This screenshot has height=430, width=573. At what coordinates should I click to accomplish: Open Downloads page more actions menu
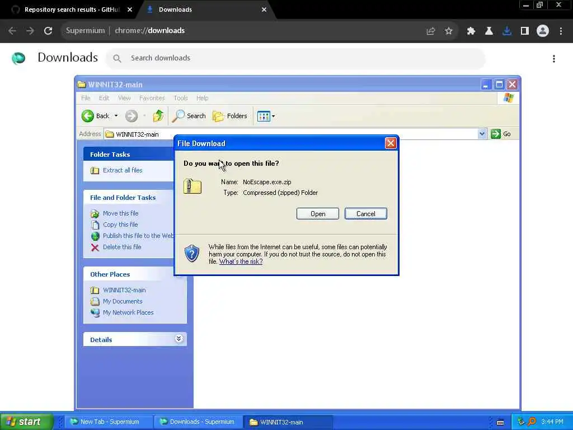(x=554, y=58)
